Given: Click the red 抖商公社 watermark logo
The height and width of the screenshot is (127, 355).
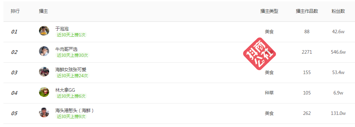Looking at the screenshot, I should (x=260, y=54).
